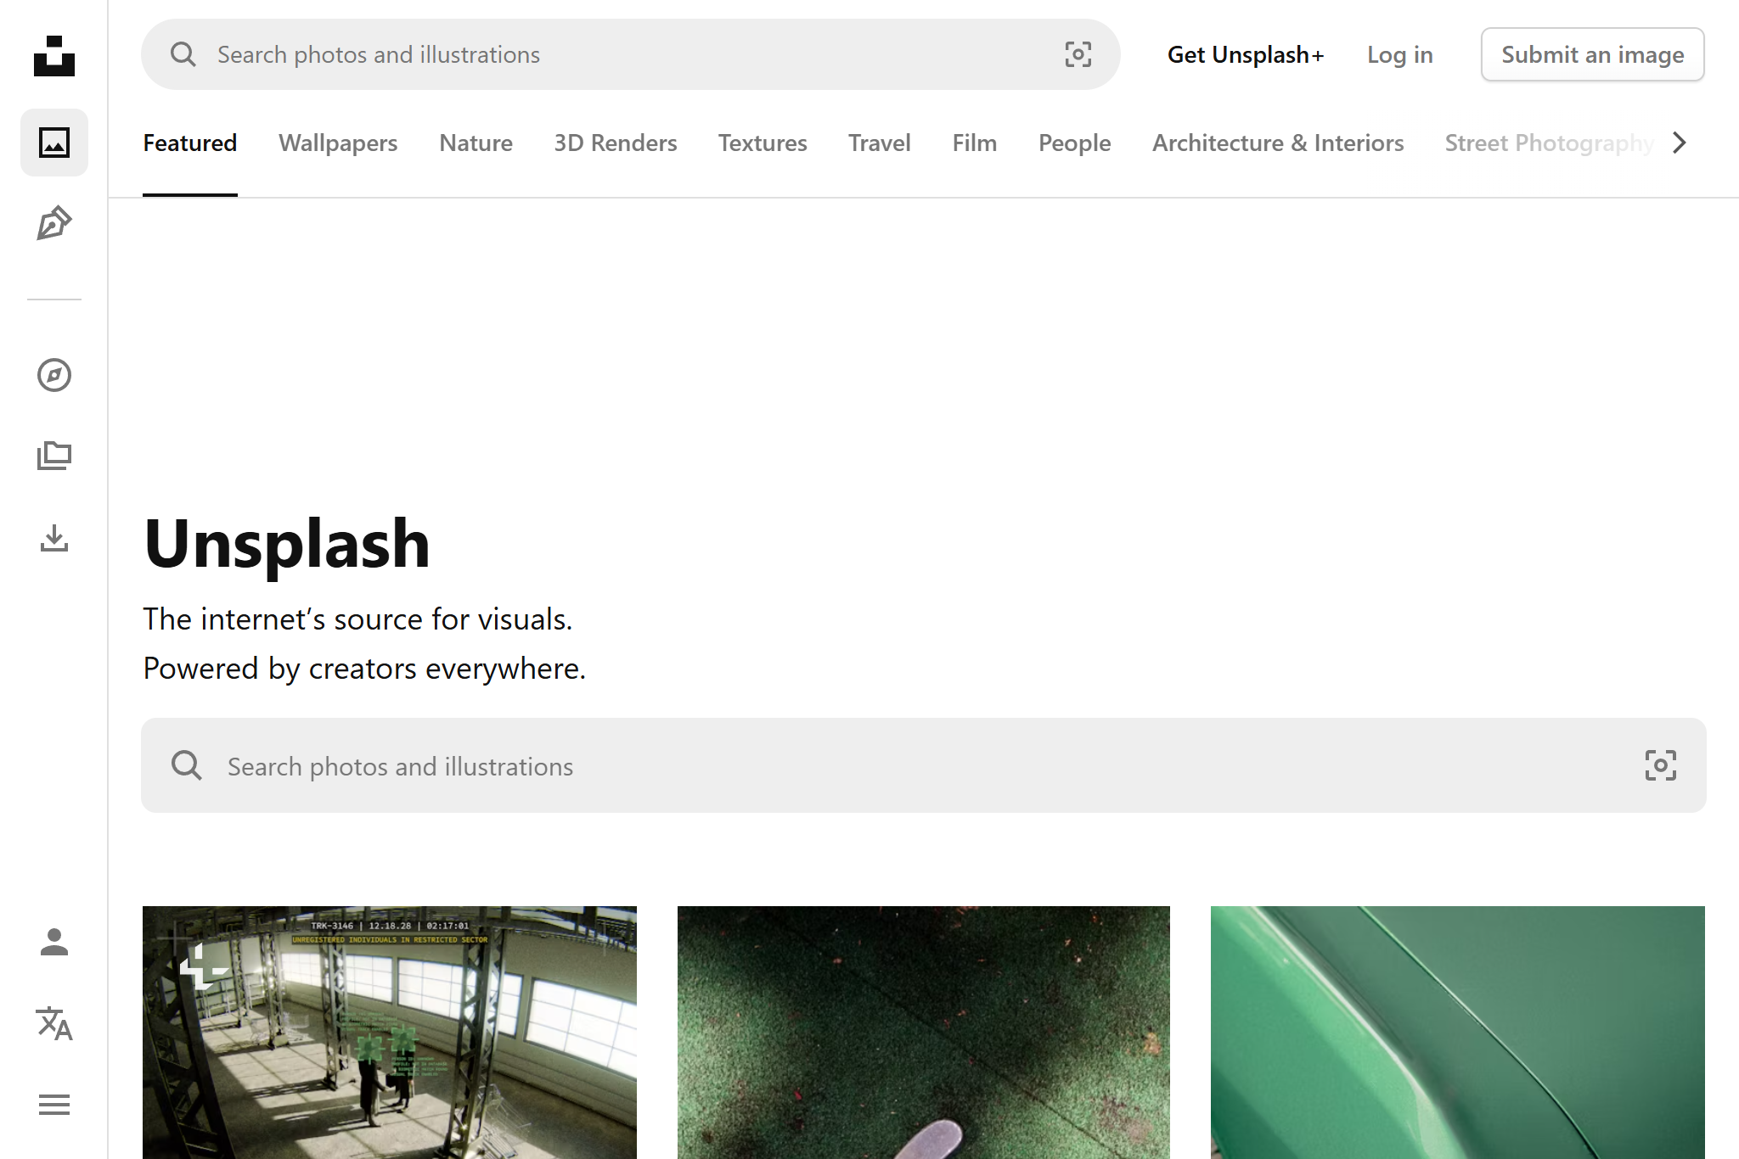This screenshot has width=1739, height=1159.
Task: Open the Collections icon in the sidebar
Action: coord(54,456)
